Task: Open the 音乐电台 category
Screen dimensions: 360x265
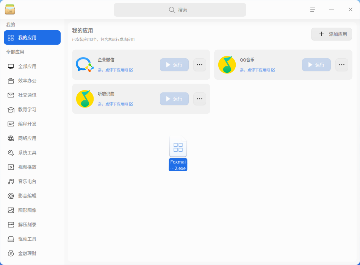Action: tap(27, 181)
